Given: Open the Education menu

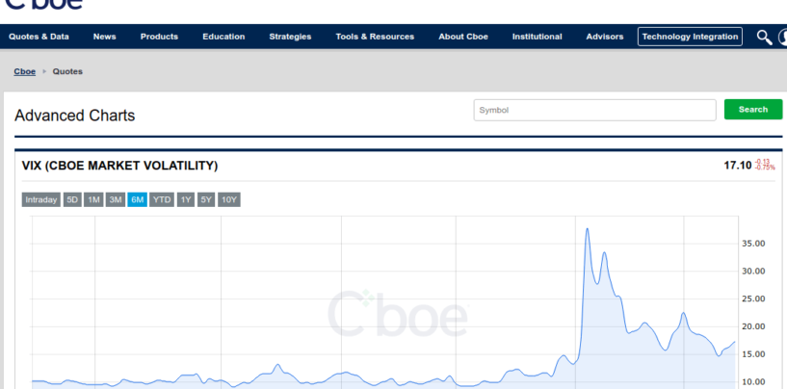Looking at the screenshot, I should (223, 37).
